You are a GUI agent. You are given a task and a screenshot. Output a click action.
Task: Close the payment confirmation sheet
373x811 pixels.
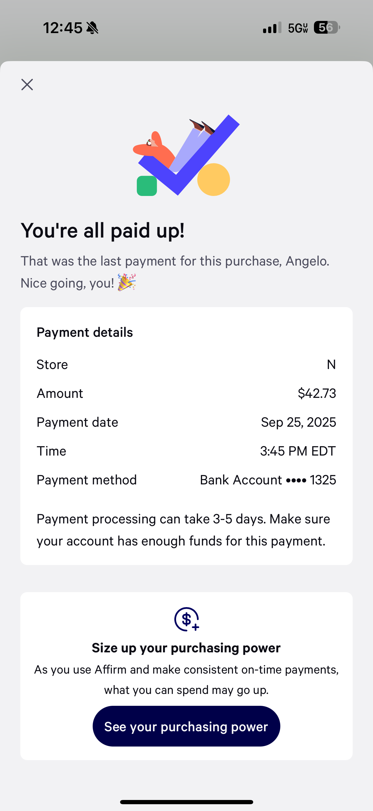tap(27, 84)
